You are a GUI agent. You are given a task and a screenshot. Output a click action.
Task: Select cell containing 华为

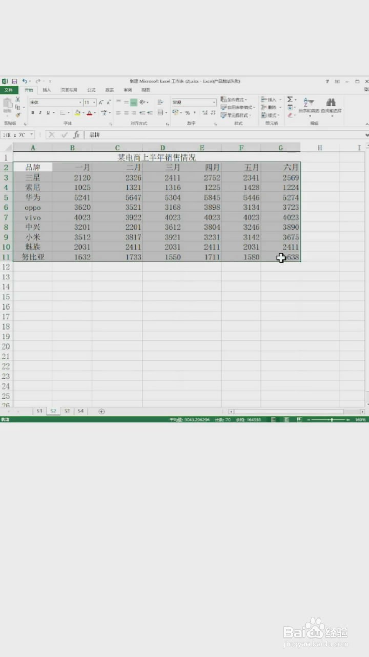33,197
